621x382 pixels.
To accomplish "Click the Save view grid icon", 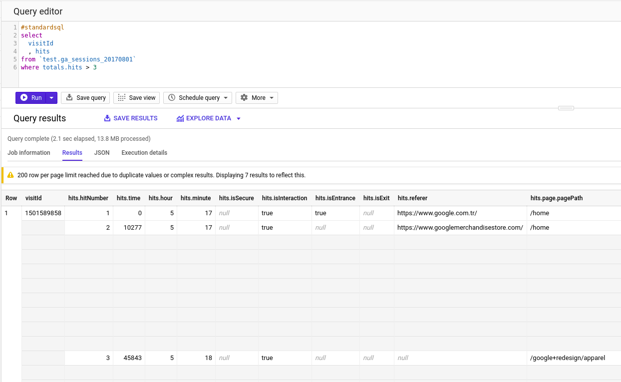I will [121, 97].
